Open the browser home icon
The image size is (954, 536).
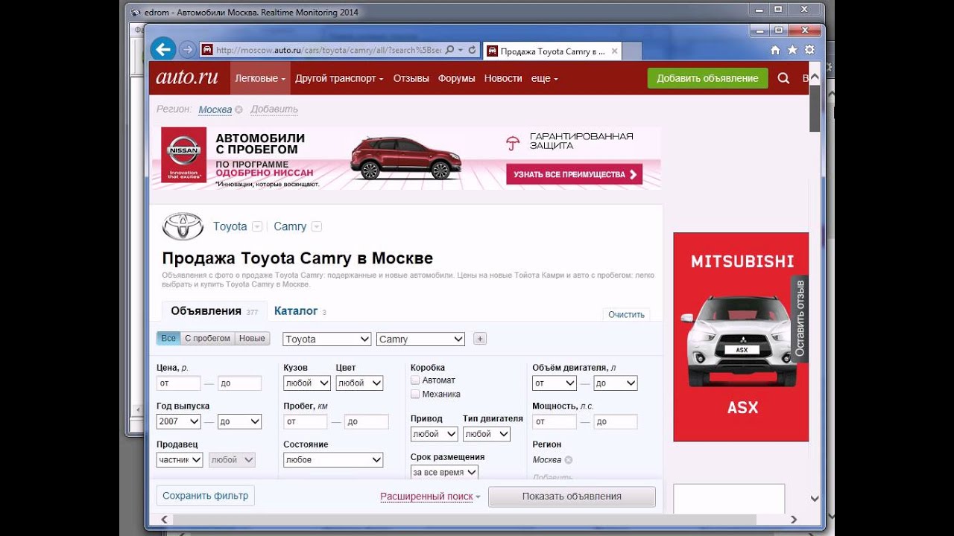click(x=775, y=50)
